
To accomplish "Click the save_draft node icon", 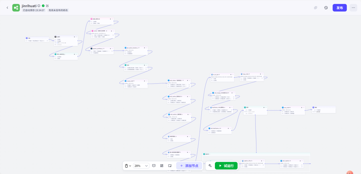I will [283, 107].
